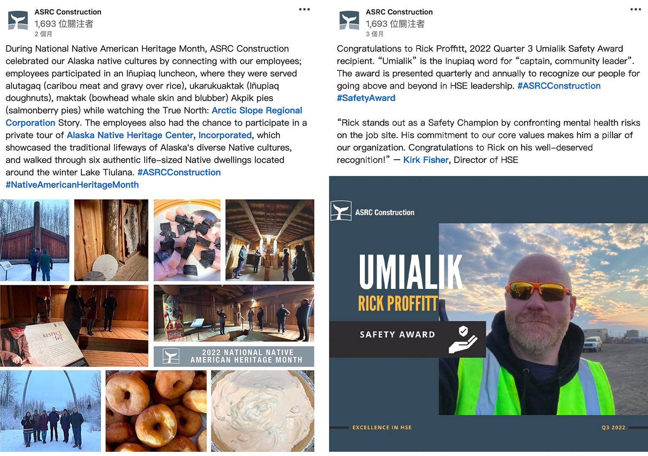648x456 pixels.
Task: Click the 2022 National Native American Heritage Month banner
Action: pos(234,356)
